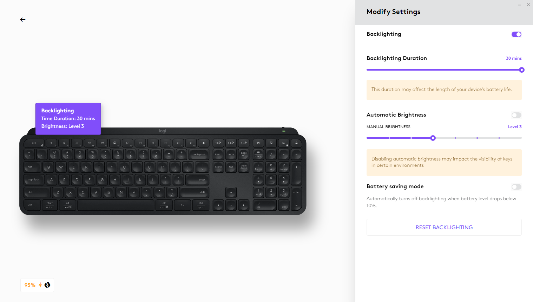This screenshot has width=533, height=302.
Task: Go back using the left arrow icon
Action: [x=23, y=20]
